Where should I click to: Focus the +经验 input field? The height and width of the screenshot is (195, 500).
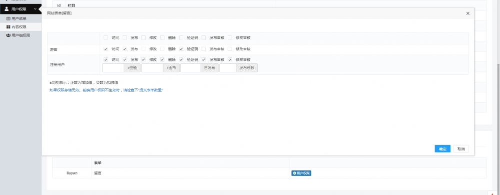pos(113,68)
